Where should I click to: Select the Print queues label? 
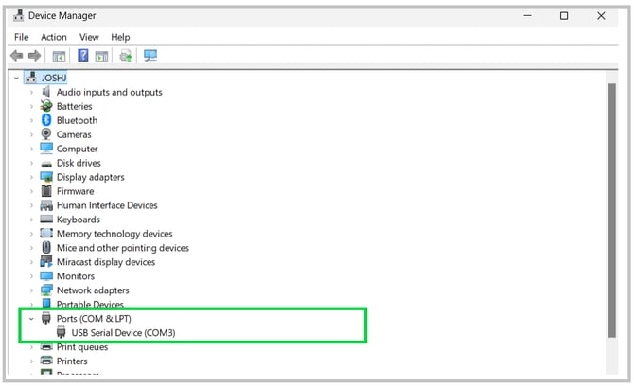[x=82, y=347]
